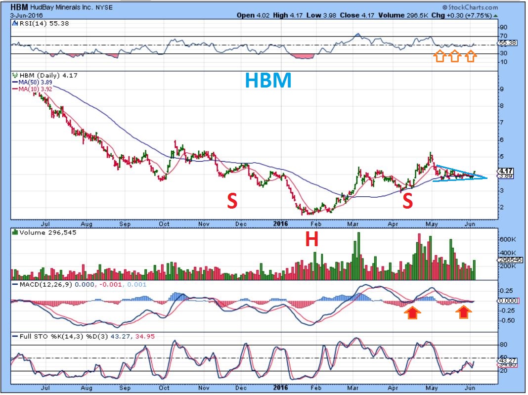Click the Chg +0.30 (+7.75%) value
The image size is (528, 395).
pyautogui.click(x=461, y=15)
